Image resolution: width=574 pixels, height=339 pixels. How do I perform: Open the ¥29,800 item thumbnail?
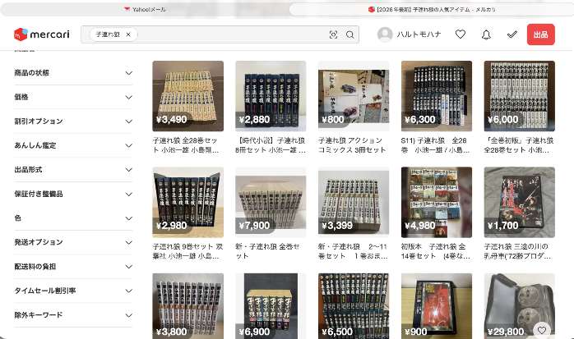520,306
